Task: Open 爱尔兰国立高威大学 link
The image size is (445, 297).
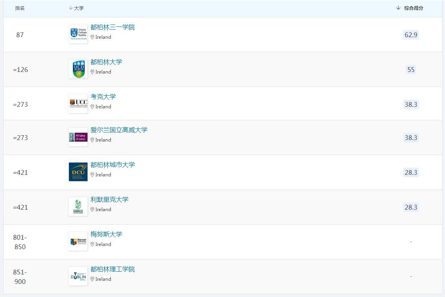Action: pos(119,130)
